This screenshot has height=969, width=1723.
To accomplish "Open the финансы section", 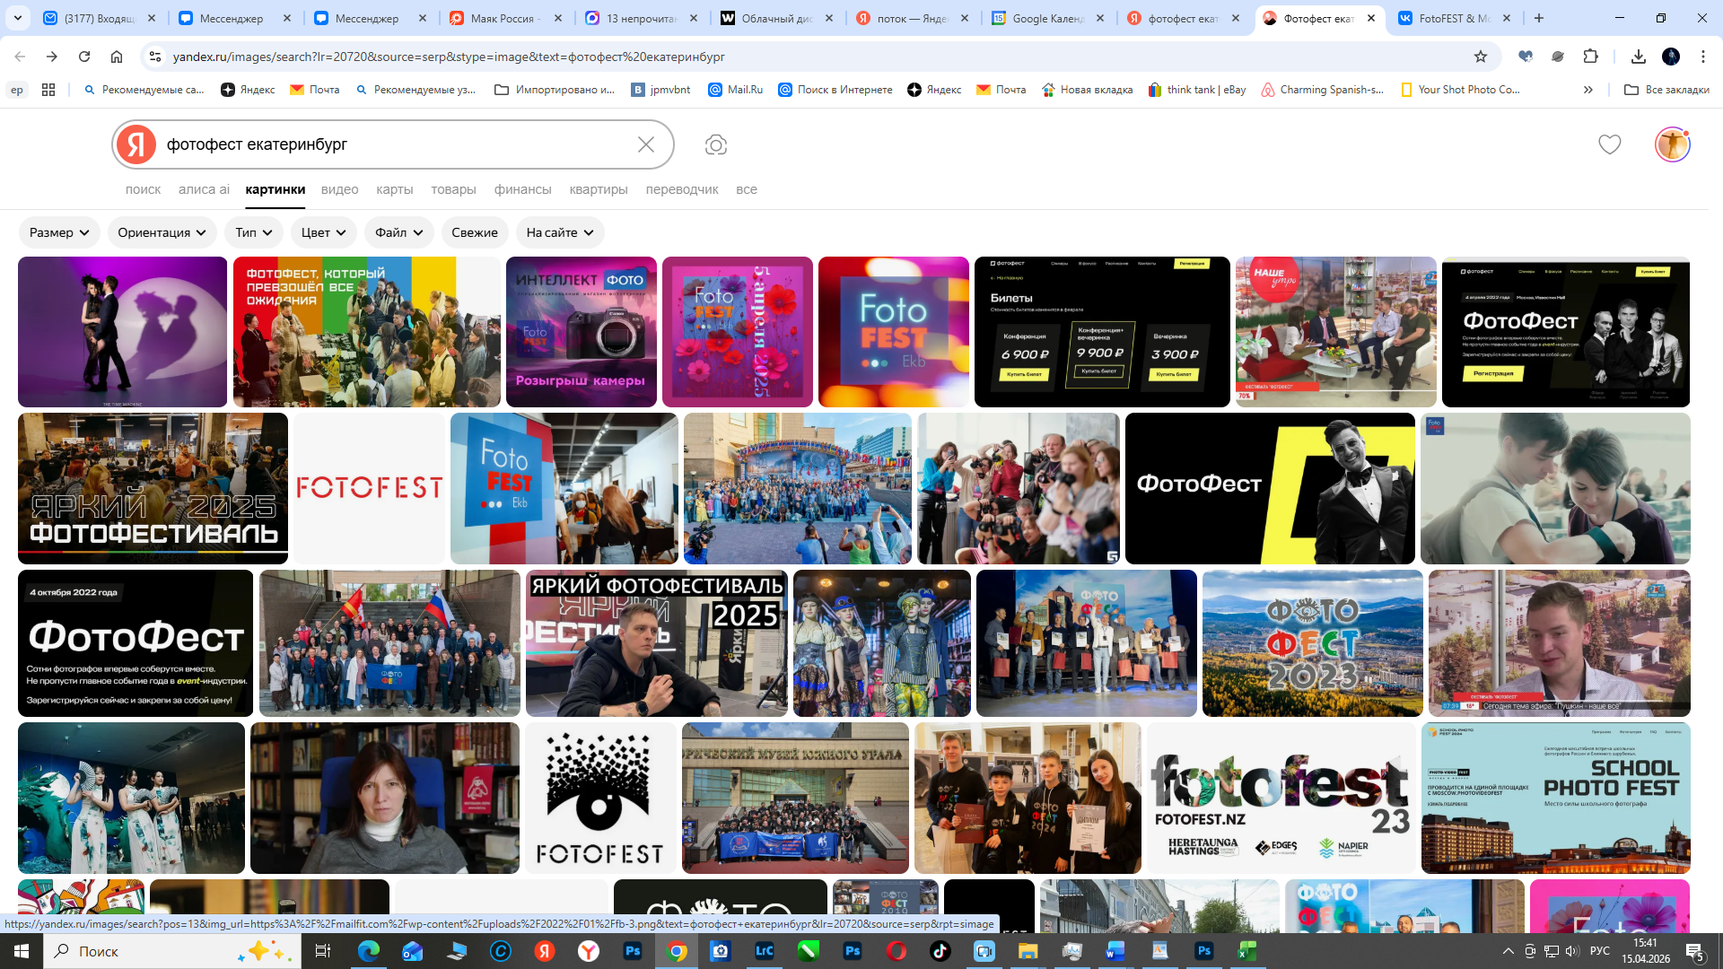I will click(x=522, y=189).
